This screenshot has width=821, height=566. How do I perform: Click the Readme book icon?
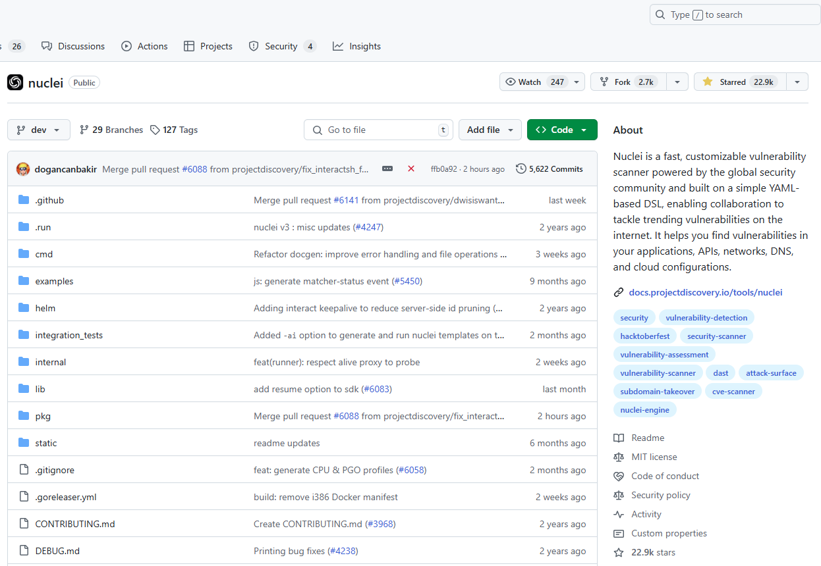coord(619,438)
